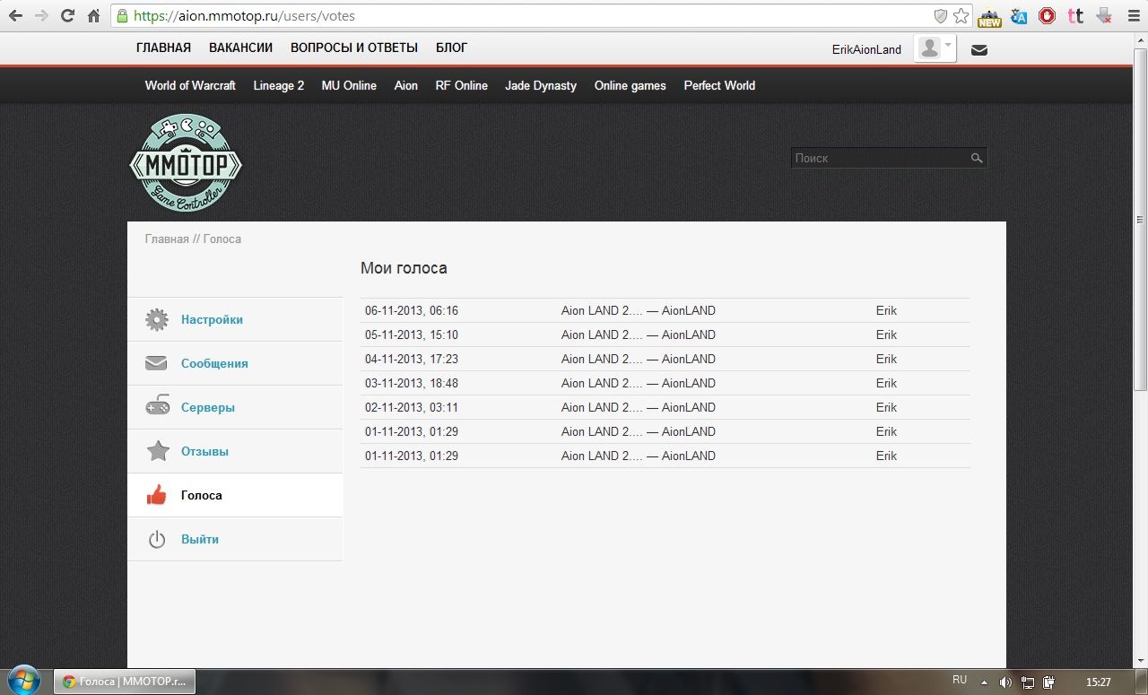Open the messages envelope icon in the header

point(979,50)
